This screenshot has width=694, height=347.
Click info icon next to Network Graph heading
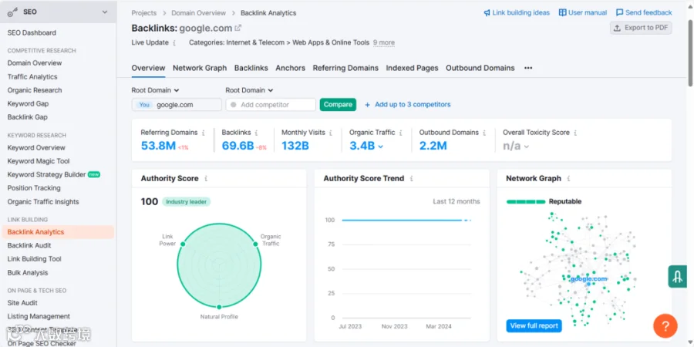tap(568, 179)
